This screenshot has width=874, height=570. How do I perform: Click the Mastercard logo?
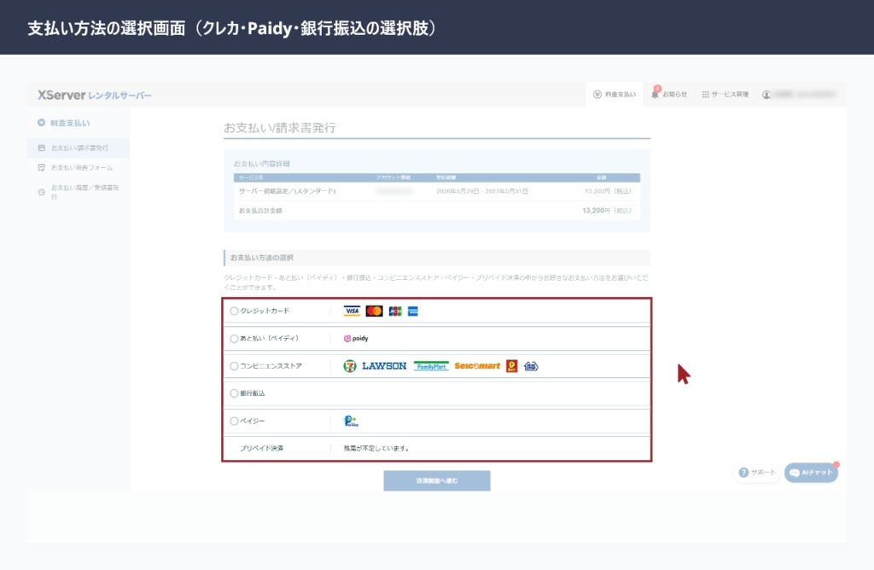pyautogui.click(x=374, y=311)
